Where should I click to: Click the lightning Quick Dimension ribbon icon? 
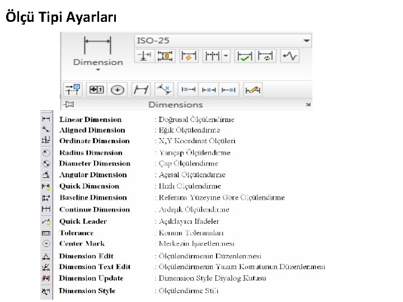coord(189,56)
